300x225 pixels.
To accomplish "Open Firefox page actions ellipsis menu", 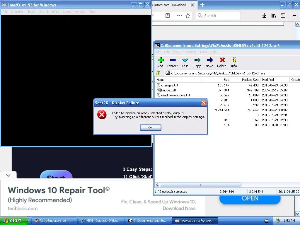I will (x=180, y=16).
